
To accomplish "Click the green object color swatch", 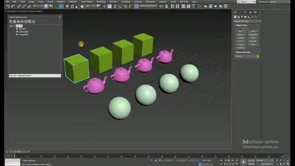I will (258, 56).
